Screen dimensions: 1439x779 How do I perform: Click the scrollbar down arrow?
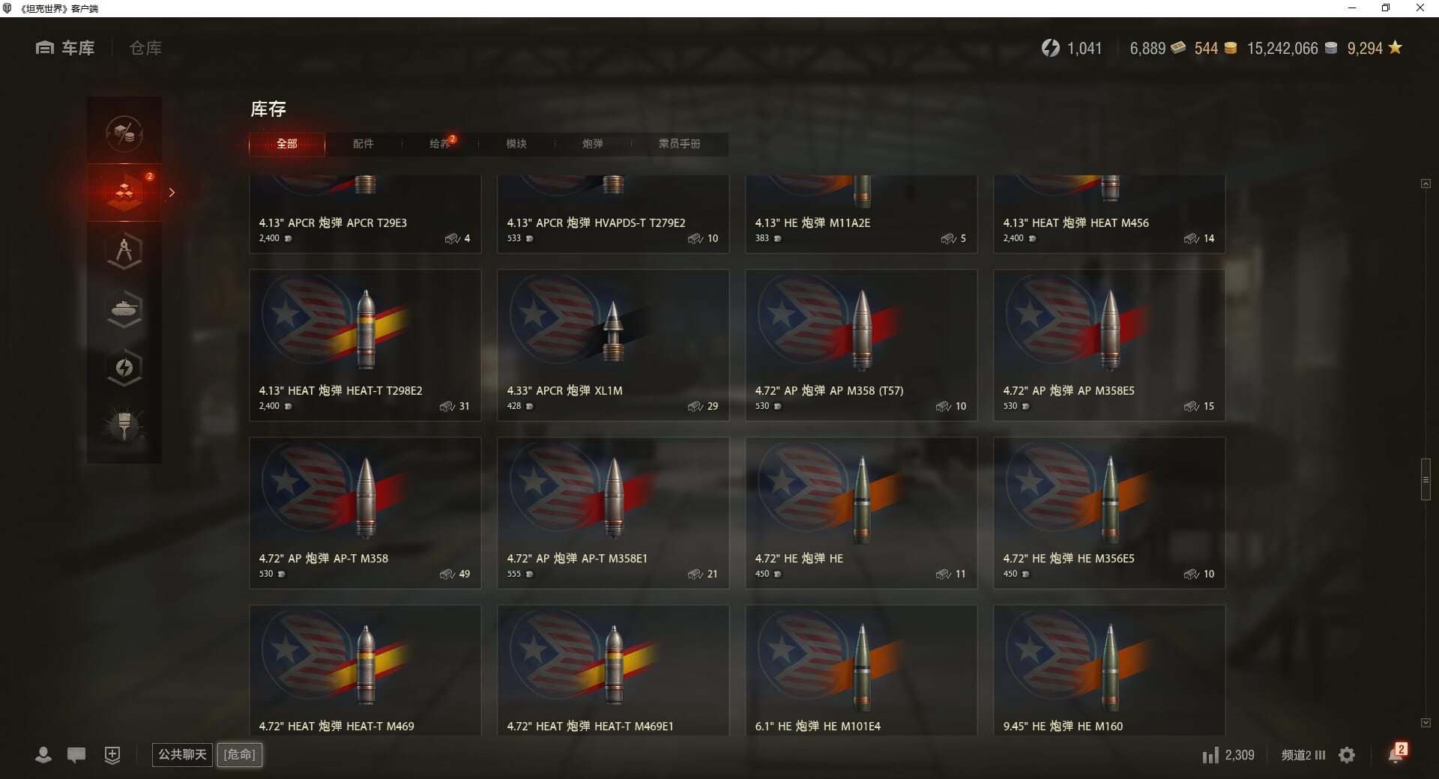(1426, 723)
